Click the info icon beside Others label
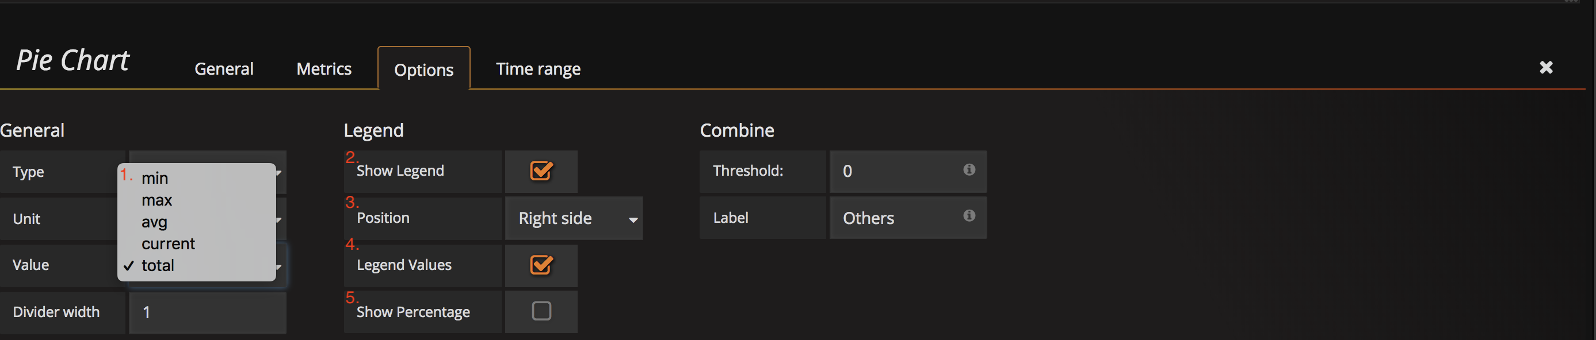The width and height of the screenshot is (1596, 340). click(969, 215)
